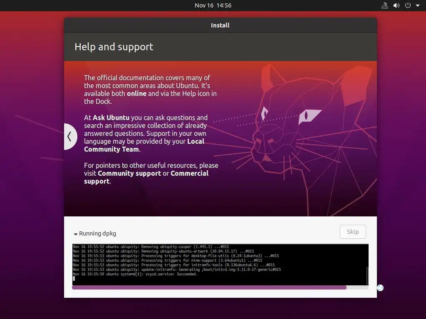This screenshot has height=319, width=426.
Task: Click the 'Running dpkg' status label
Action: tap(97, 233)
